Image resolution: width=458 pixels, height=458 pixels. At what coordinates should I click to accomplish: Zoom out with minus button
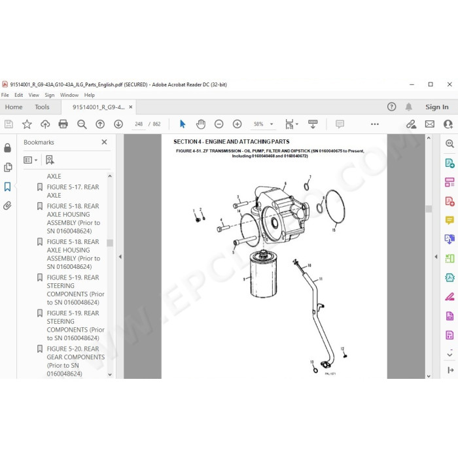[x=219, y=124]
